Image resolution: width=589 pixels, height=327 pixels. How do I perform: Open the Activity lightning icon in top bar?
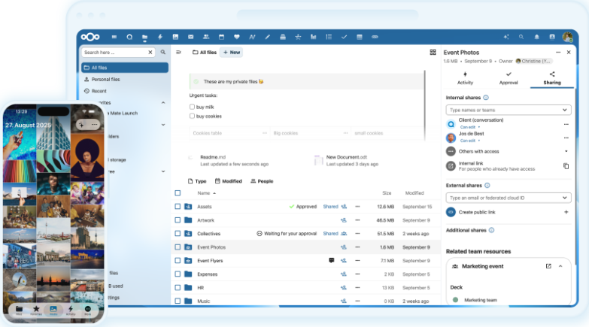[160, 37]
